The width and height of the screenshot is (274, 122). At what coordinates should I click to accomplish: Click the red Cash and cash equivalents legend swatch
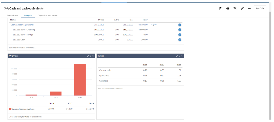point(10,109)
